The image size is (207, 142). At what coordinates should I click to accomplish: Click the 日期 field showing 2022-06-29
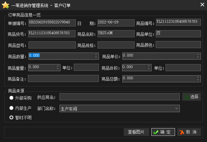(x=116, y=23)
